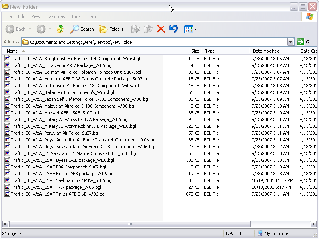319x239 pixels.
Task: Toggle the Folders pane button
Action: (111, 29)
